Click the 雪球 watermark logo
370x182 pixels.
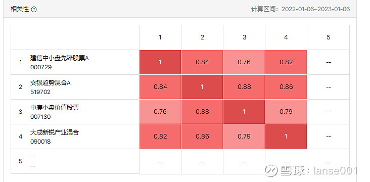click(x=271, y=170)
